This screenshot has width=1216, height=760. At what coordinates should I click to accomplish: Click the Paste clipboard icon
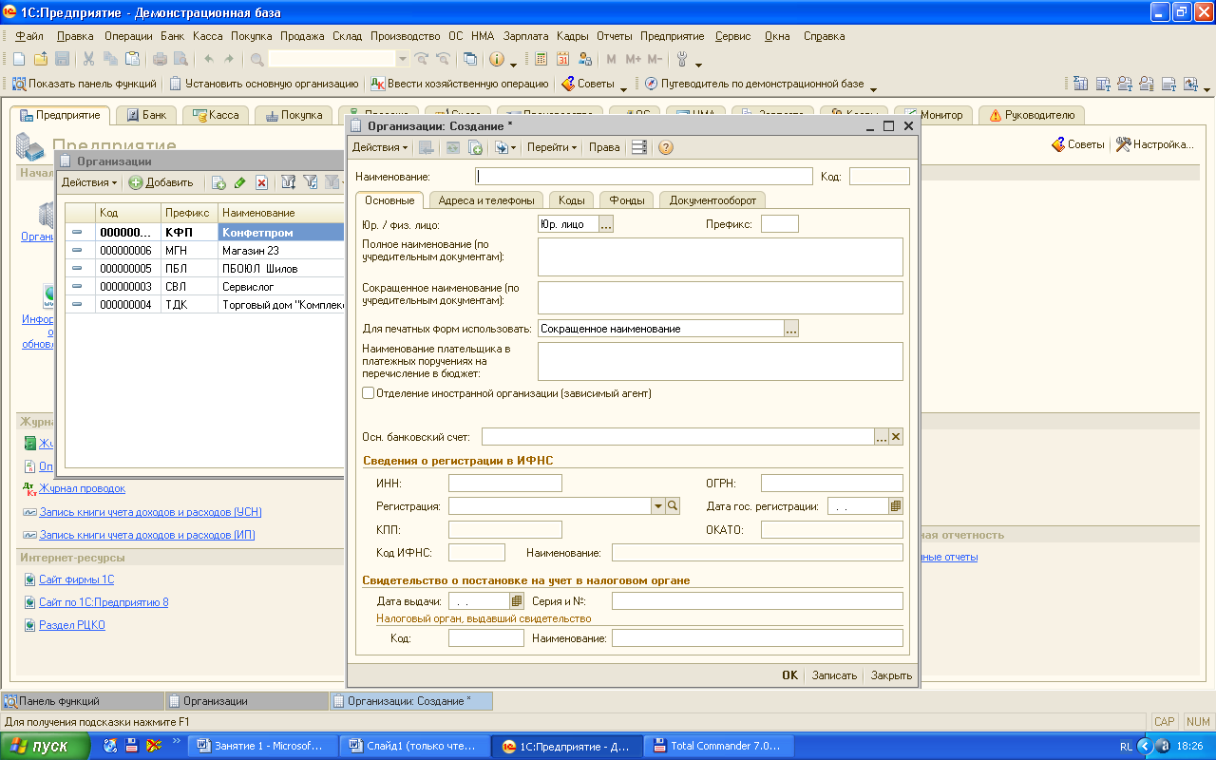pos(132,59)
